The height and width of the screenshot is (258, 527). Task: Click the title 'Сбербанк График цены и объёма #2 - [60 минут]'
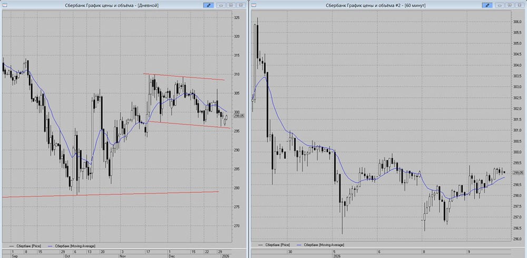[376, 5]
